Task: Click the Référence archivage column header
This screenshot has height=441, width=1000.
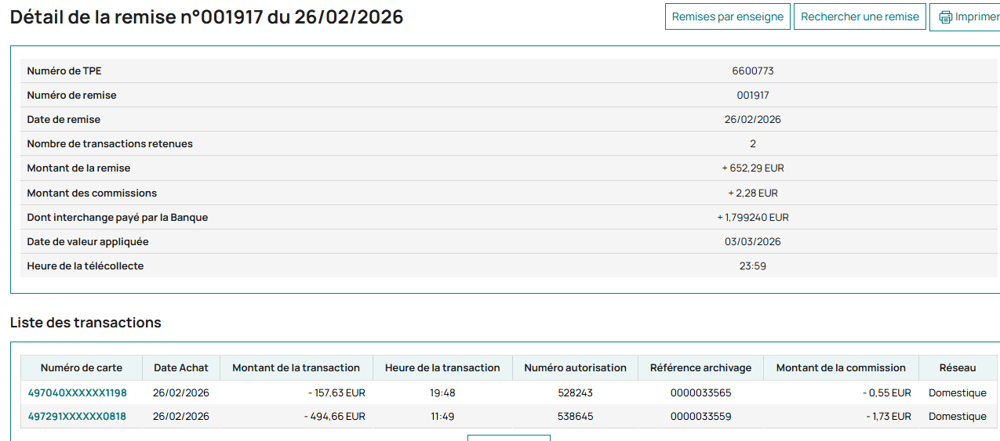Action: (x=701, y=367)
